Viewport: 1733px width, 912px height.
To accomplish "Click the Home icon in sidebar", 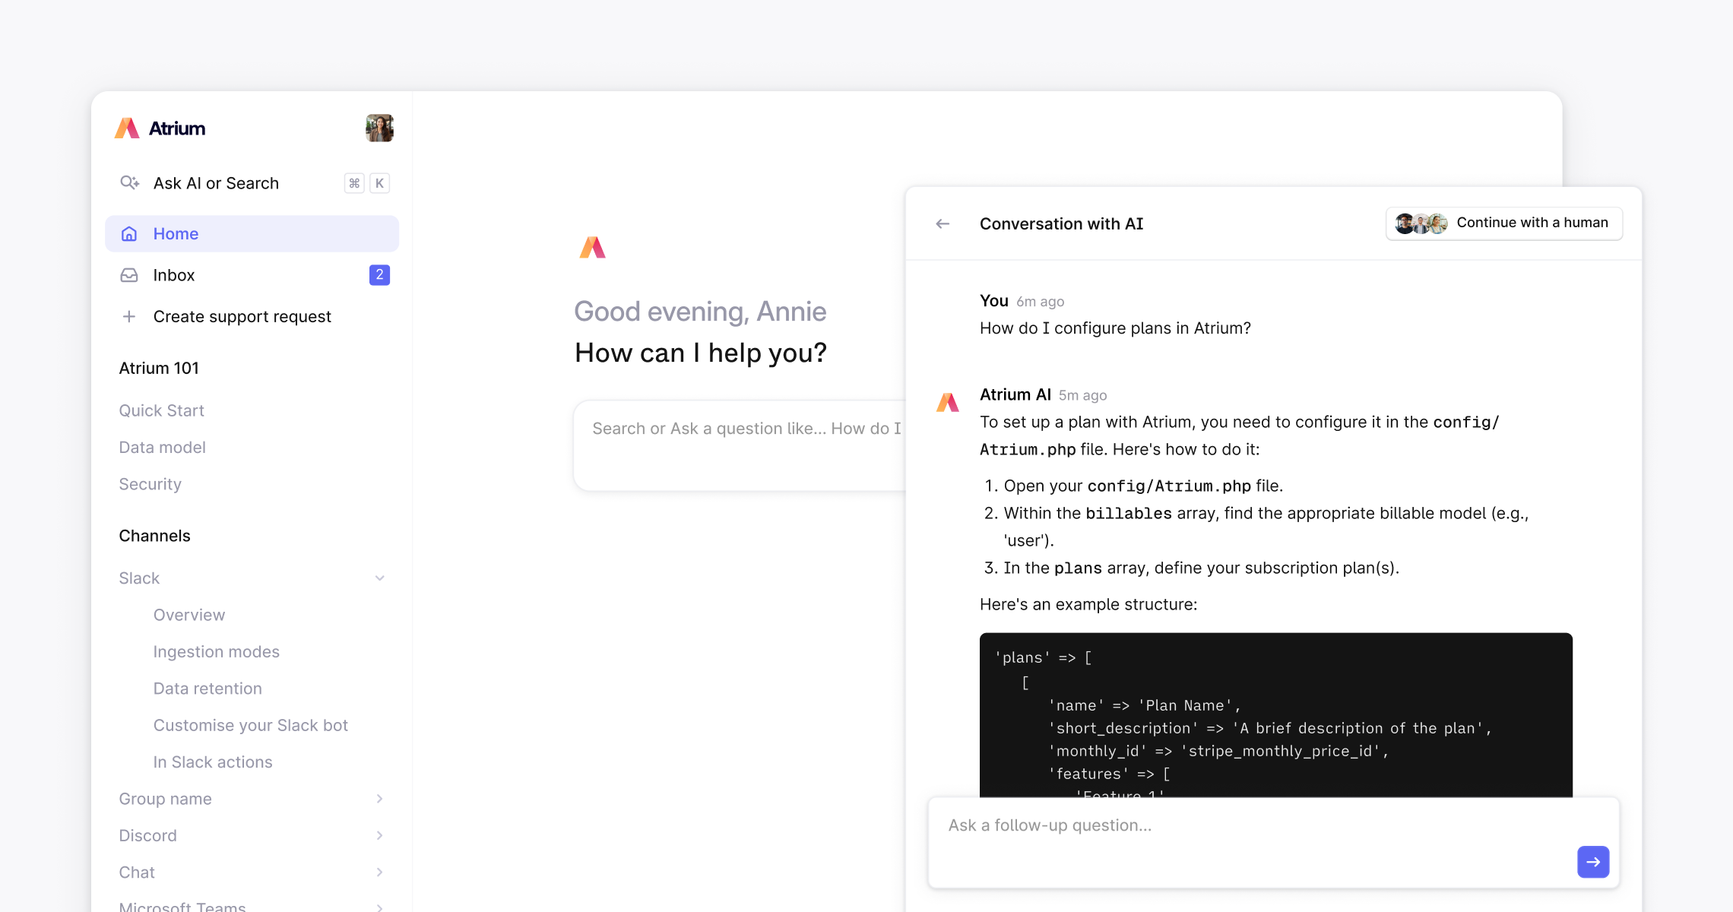I will pos(129,234).
